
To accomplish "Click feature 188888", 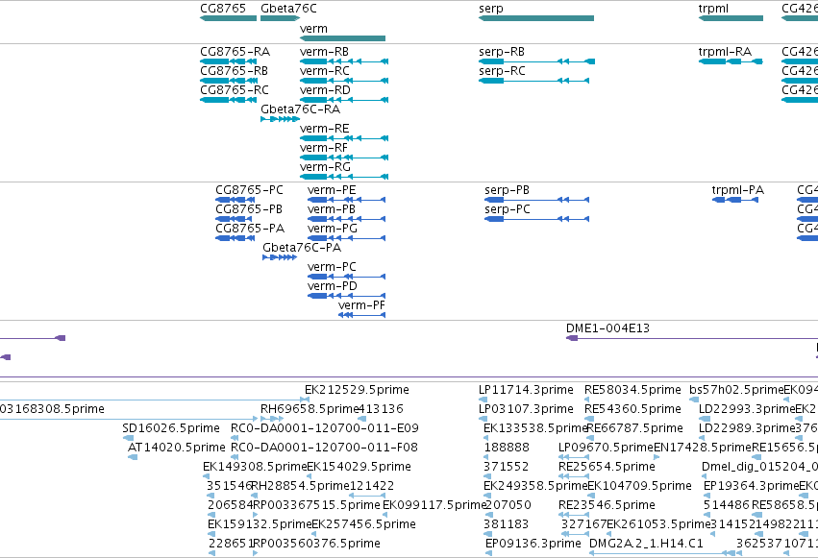I will coord(488,457).
